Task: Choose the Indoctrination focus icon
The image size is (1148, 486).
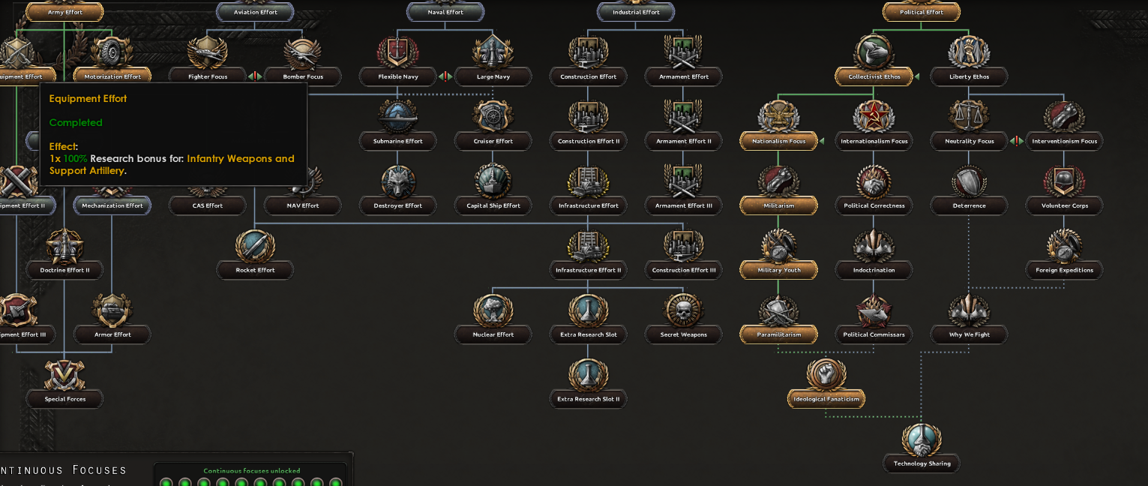Action: click(x=874, y=247)
